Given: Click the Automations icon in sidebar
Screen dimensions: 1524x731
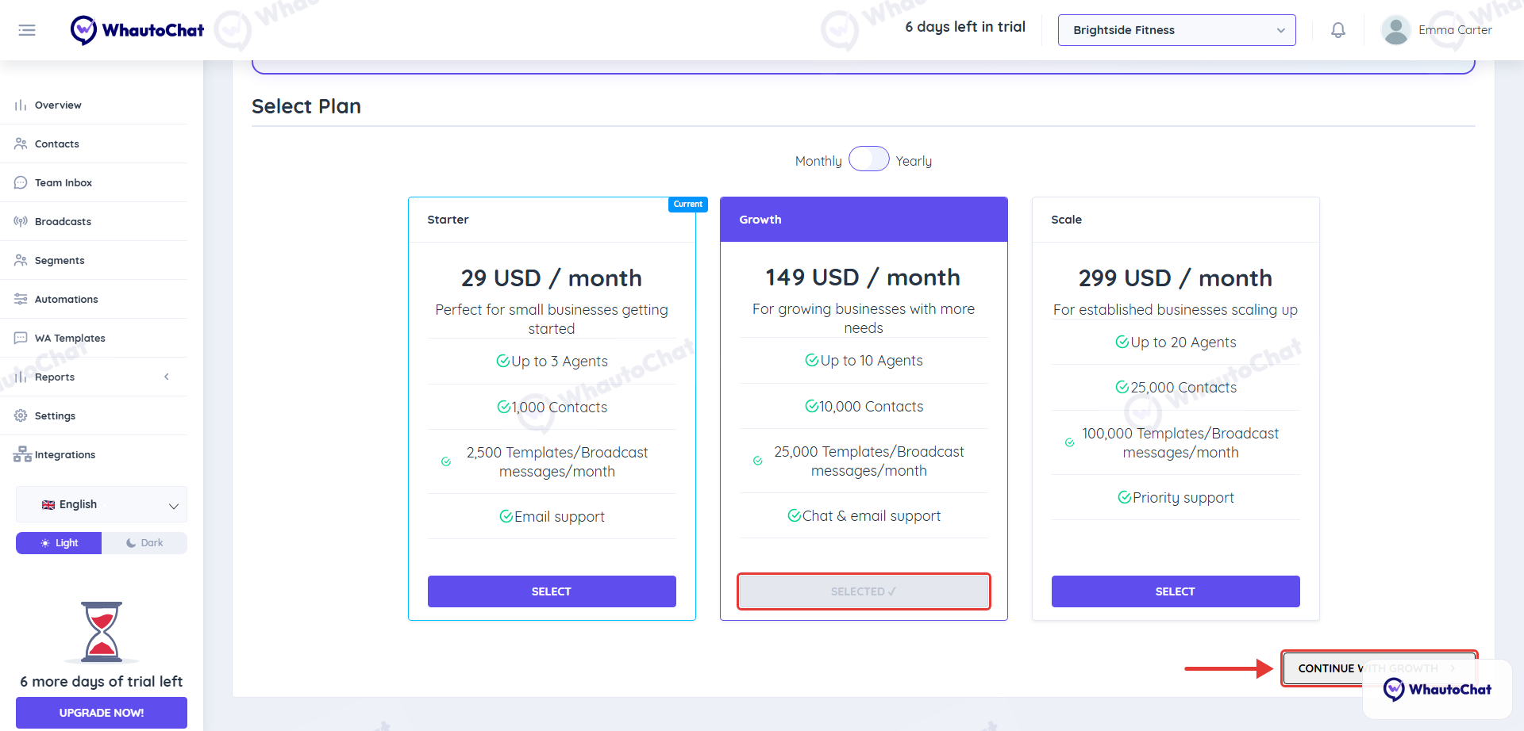Looking at the screenshot, I should [x=21, y=299].
